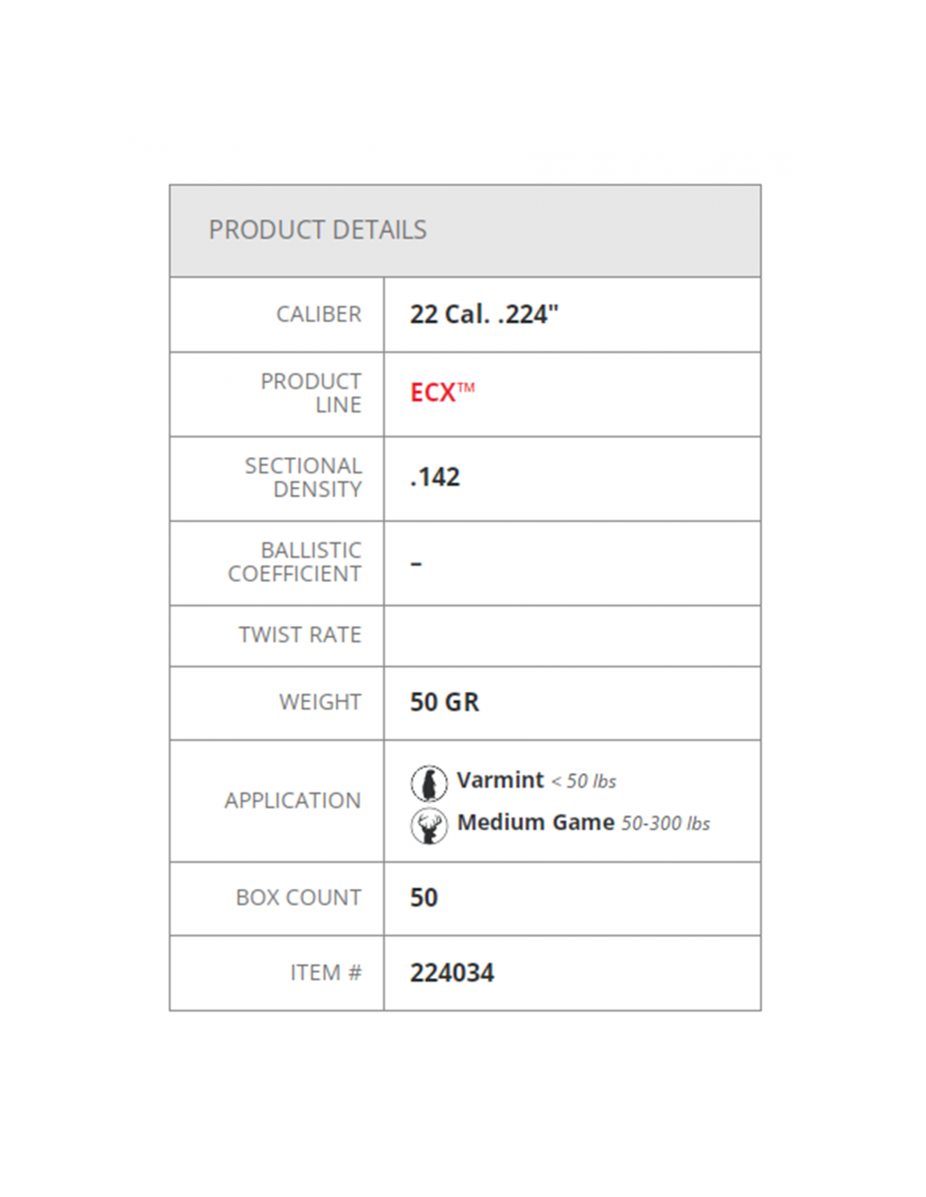Image resolution: width=926 pixels, height=1197 pixels.
Task: Click the '< 50 lbs' weight range text
Action: click(x=583, y=782)
